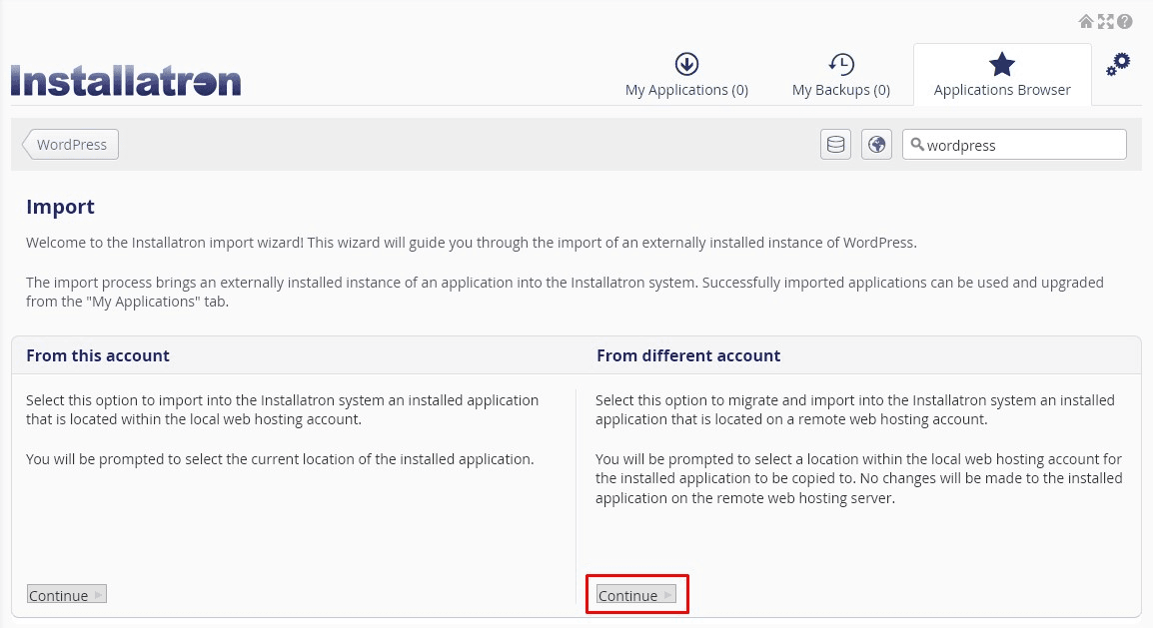This screenshot has height=628, width=1153.
Task: Click the My Applications download-arrow icon
Action: point(686,64)
